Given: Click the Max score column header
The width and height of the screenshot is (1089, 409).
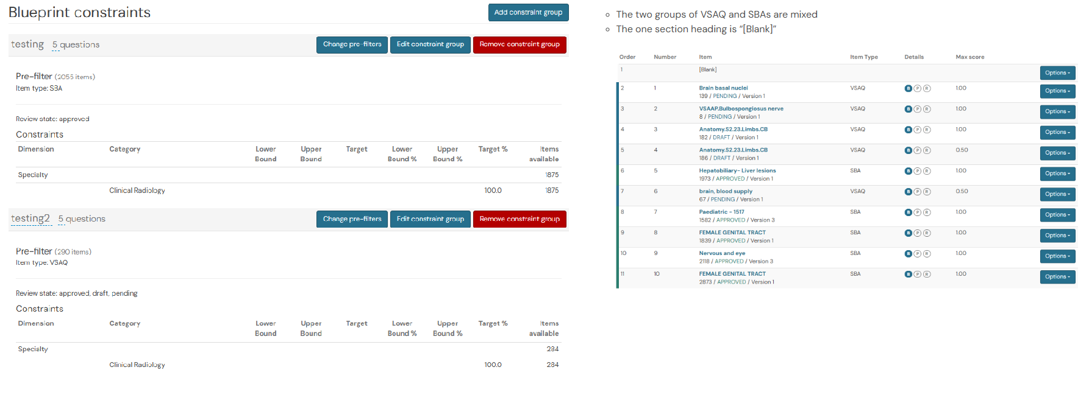Looking at the screenshot, I should (x=969, y=57).
